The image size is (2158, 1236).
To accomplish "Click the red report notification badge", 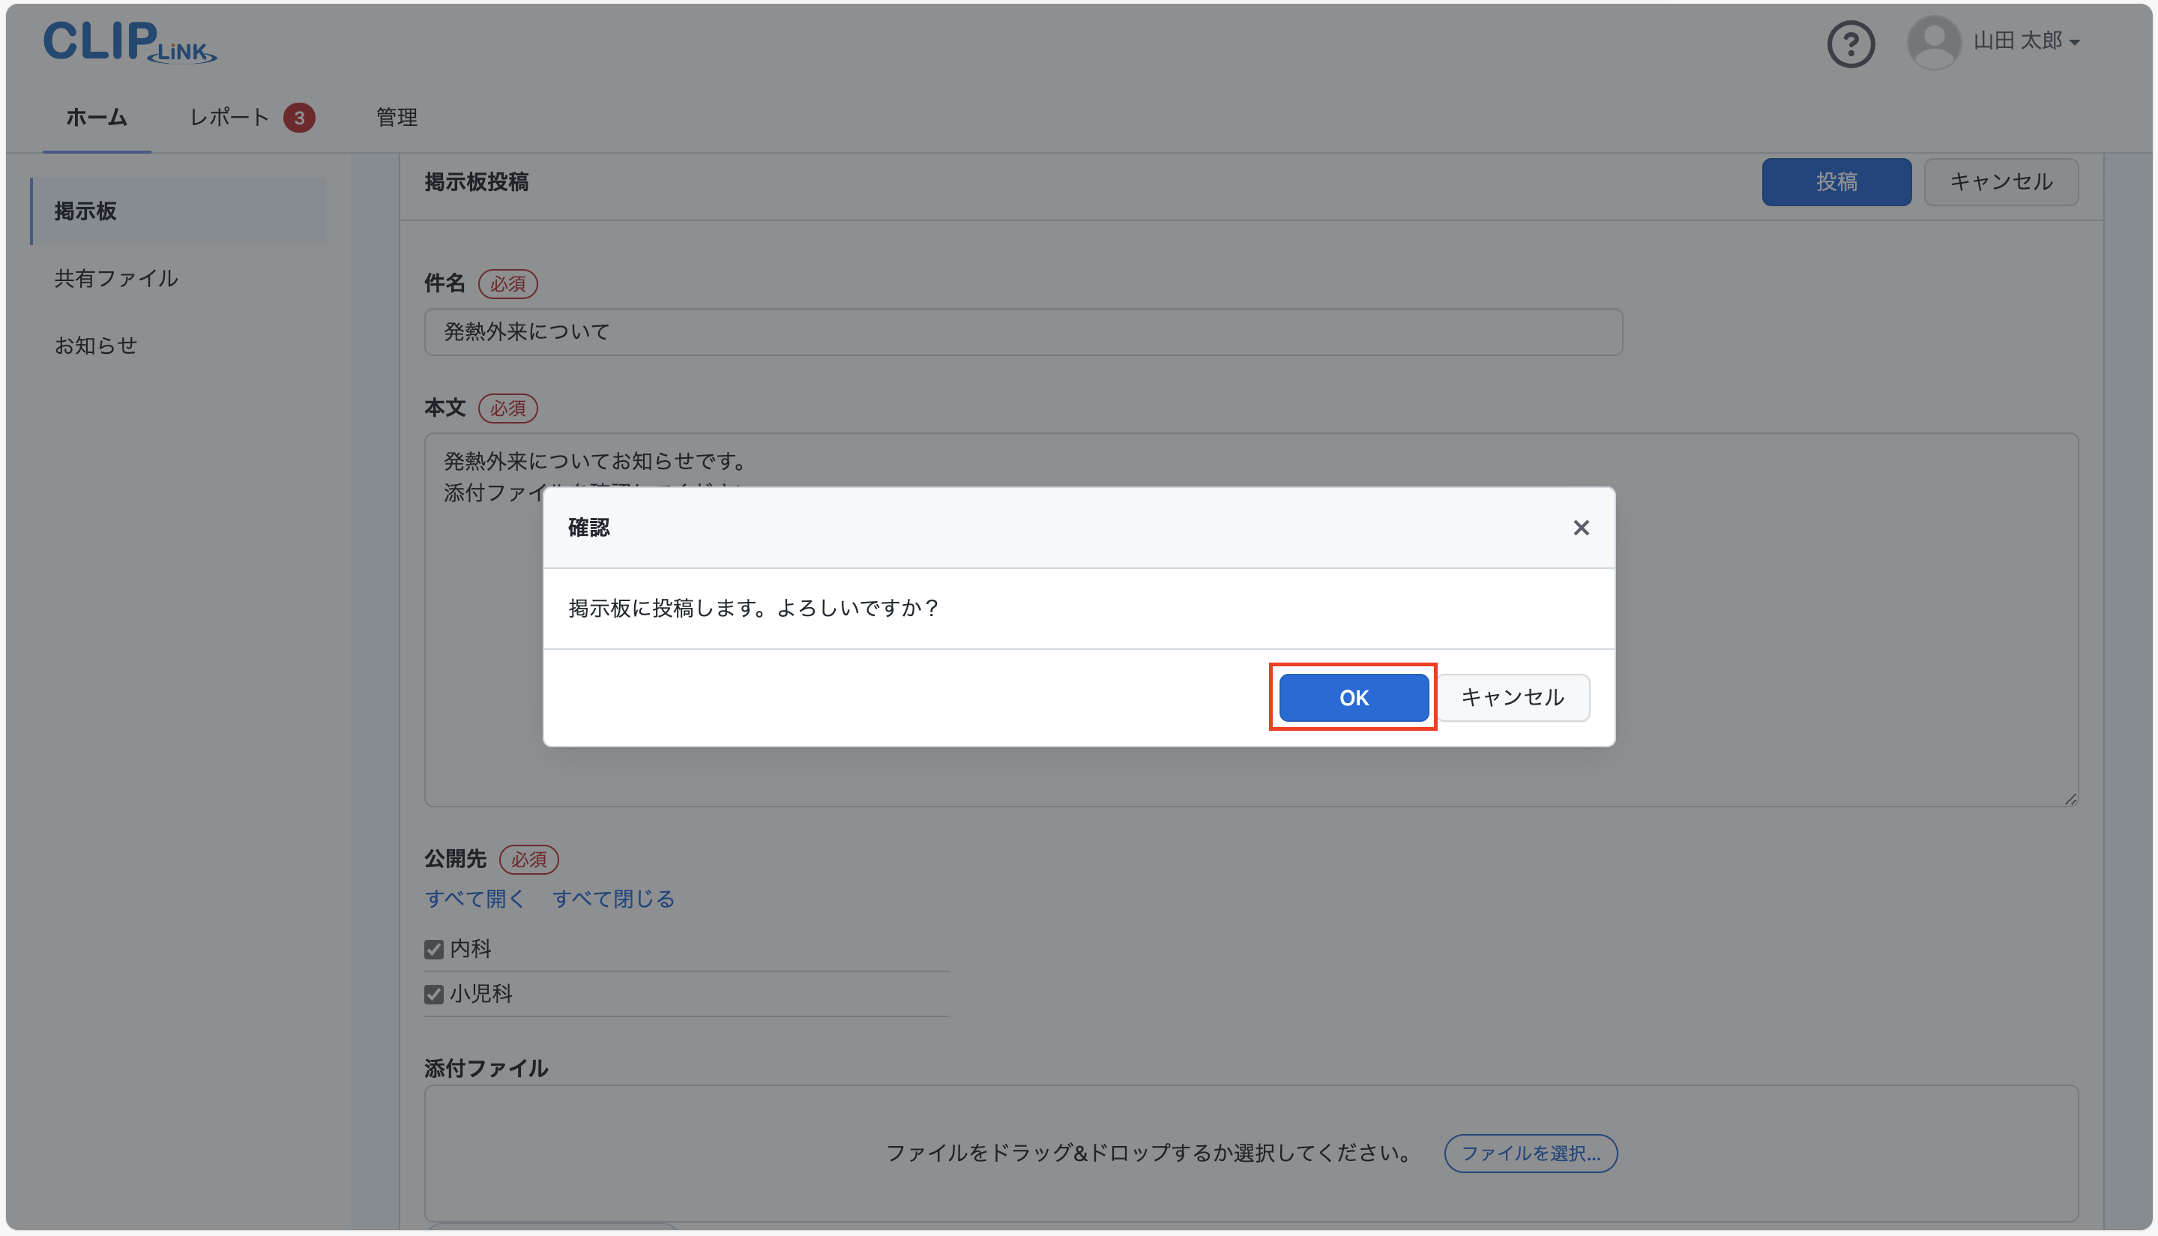I will (x=299, y=117).
